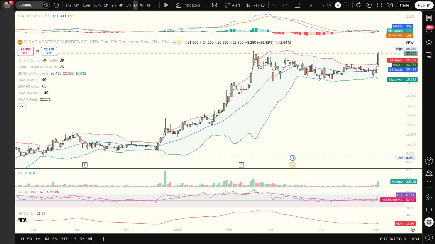Undo the last chart action

(x=275, y=5)
